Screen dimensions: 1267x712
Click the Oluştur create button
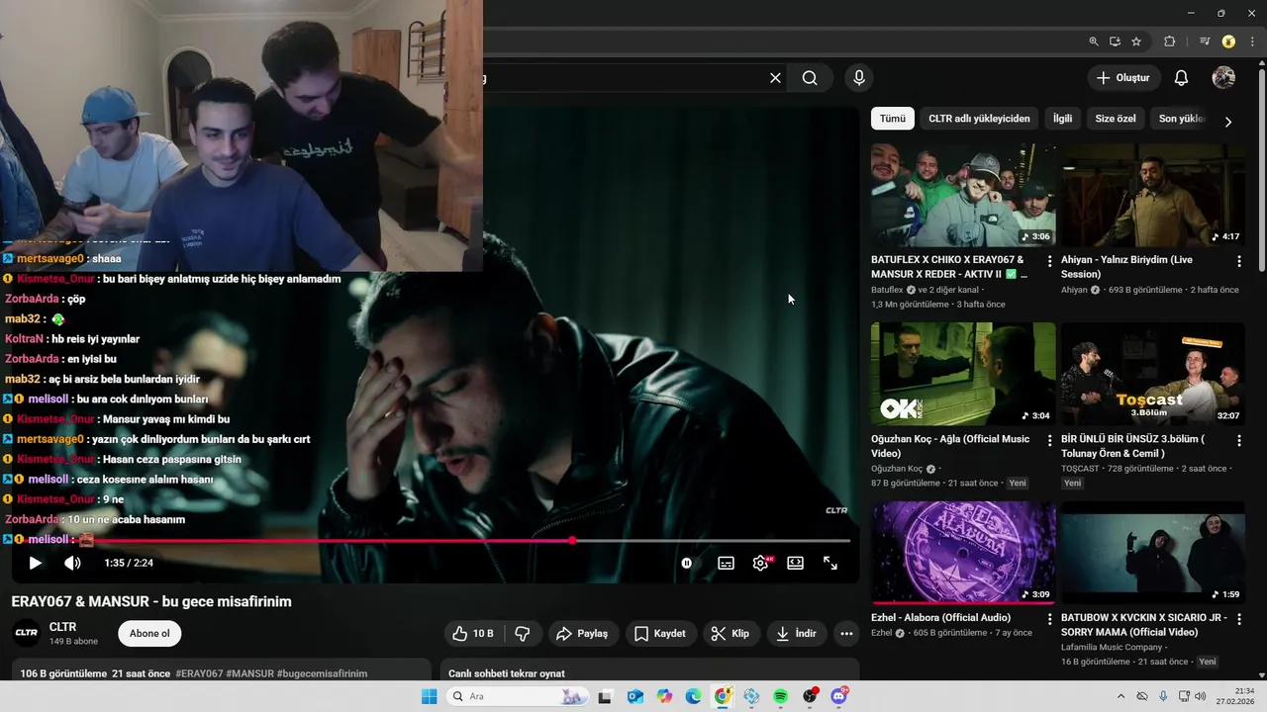coord(1123,78)
